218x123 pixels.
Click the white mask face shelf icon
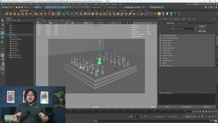[167, 14]
